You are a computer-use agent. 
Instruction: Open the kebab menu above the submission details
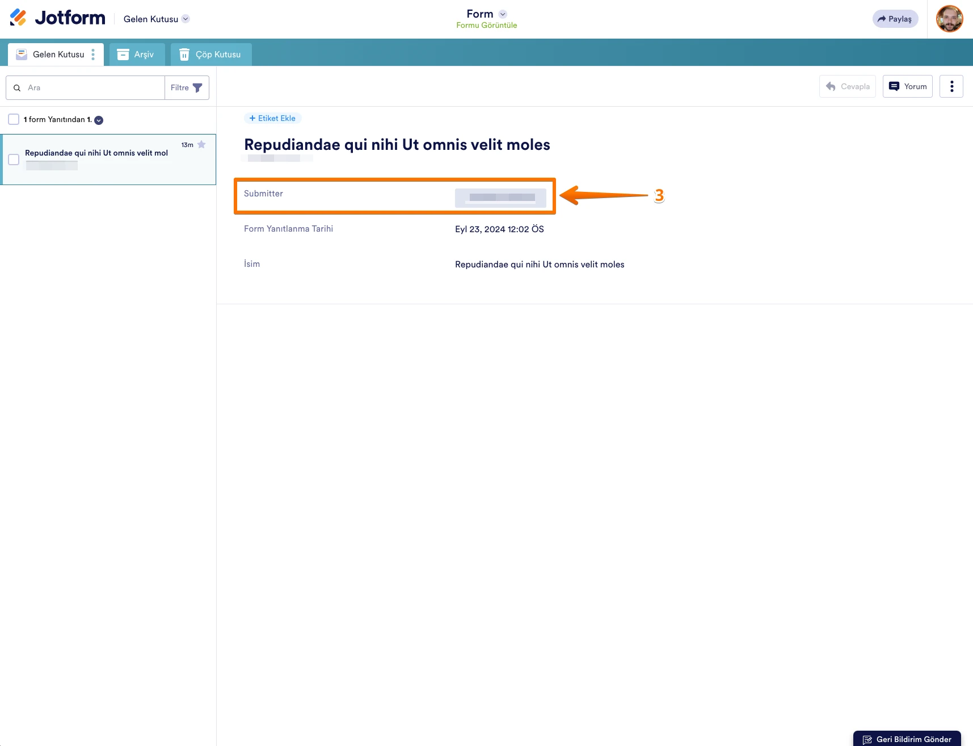tap(951, 86)
